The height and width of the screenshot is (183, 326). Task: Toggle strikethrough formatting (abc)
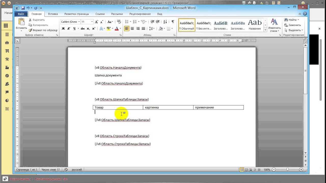83,28
